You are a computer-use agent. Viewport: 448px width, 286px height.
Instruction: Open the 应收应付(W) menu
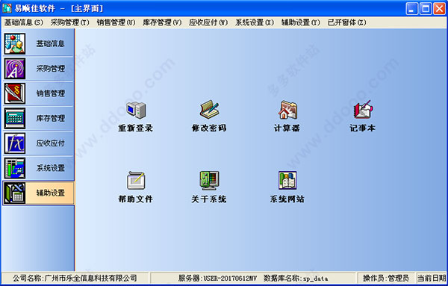pos(208,22)
